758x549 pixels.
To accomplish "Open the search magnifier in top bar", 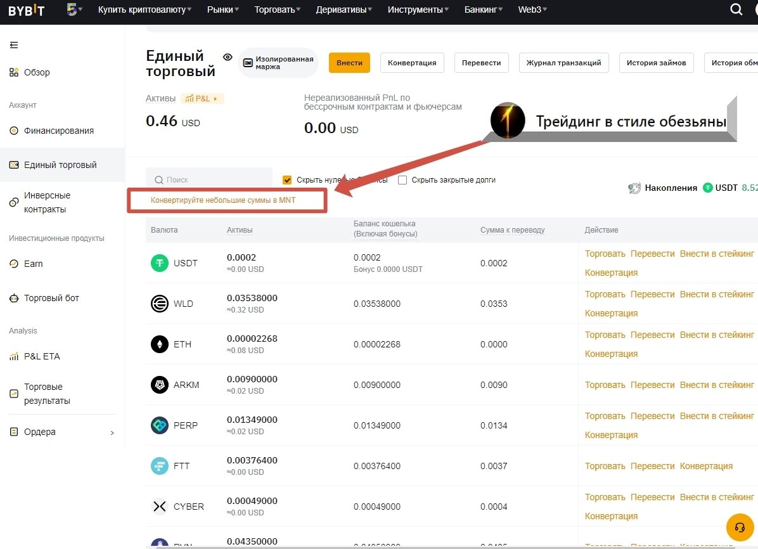I will tap(736, 9).
